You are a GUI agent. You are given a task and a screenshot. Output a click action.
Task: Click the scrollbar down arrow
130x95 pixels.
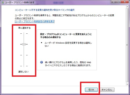[x=127, y=84]
